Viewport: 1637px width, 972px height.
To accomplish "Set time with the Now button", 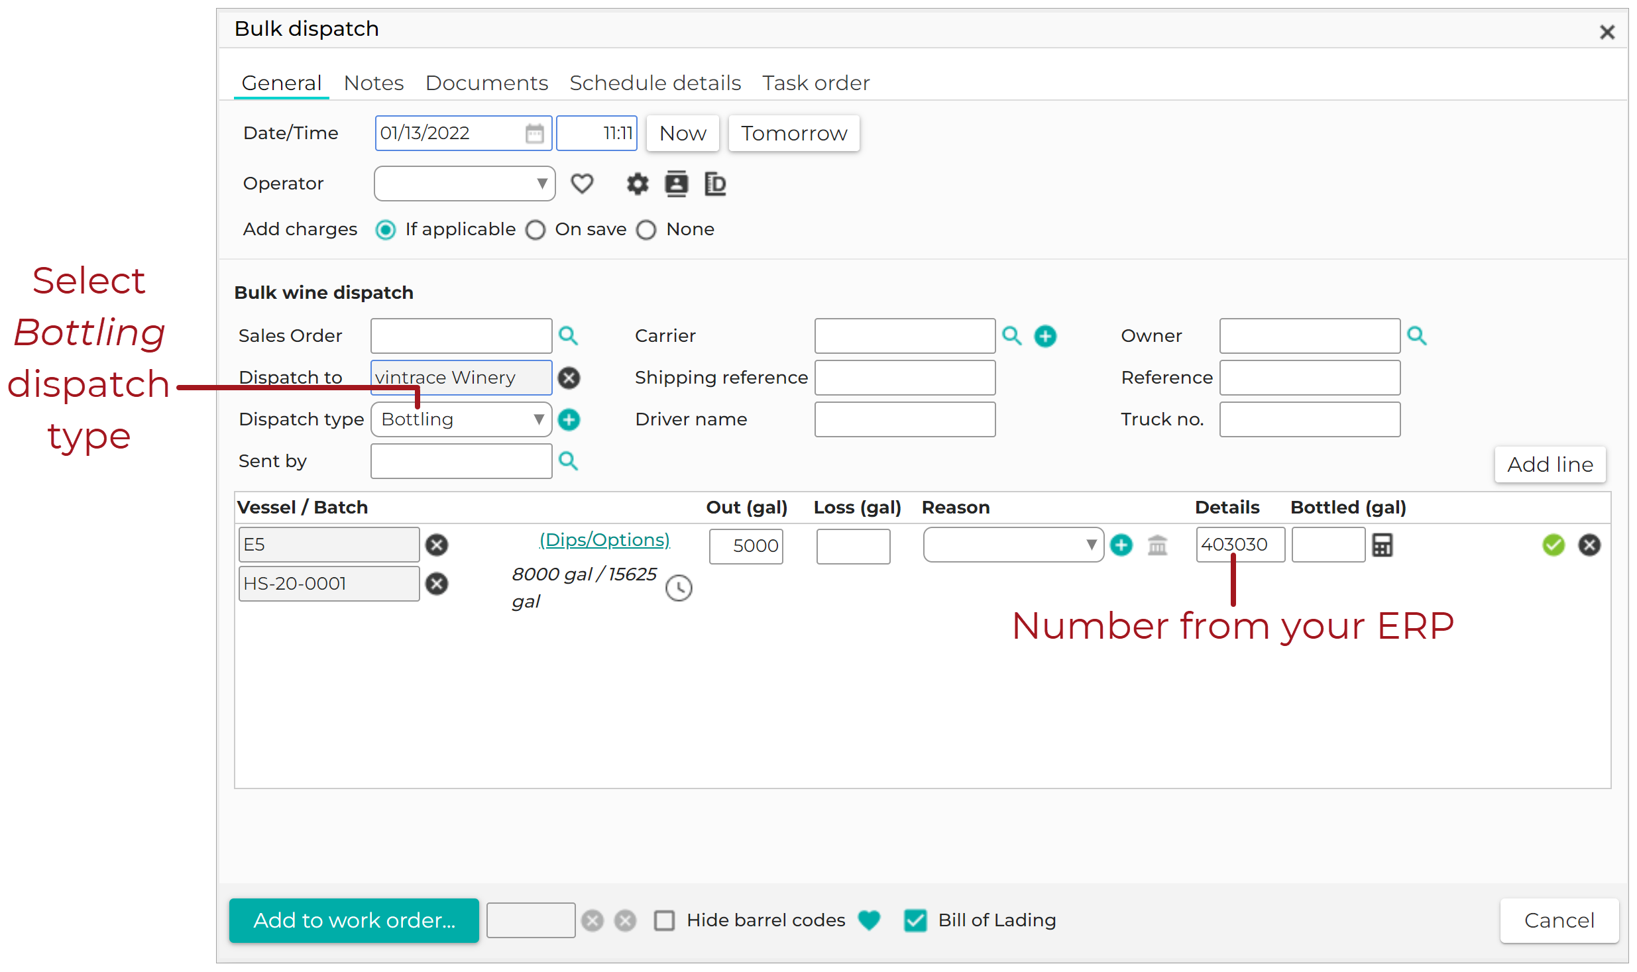I will coord(683,133).
